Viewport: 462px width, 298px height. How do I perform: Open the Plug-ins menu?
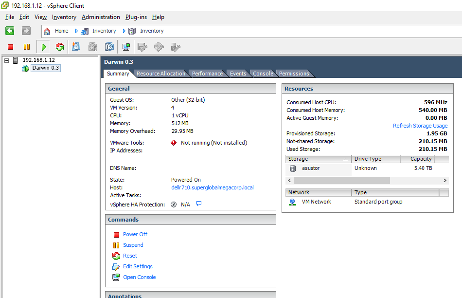pos(136,17)
